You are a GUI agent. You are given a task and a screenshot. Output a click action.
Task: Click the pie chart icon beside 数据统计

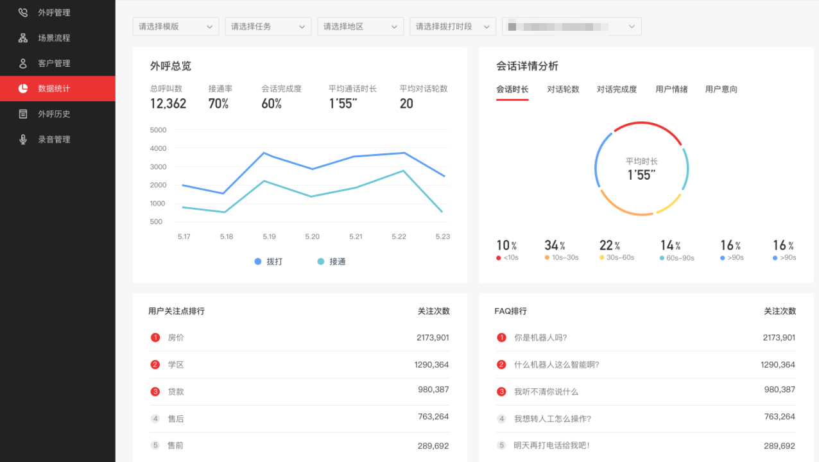(x=23, y=89)
